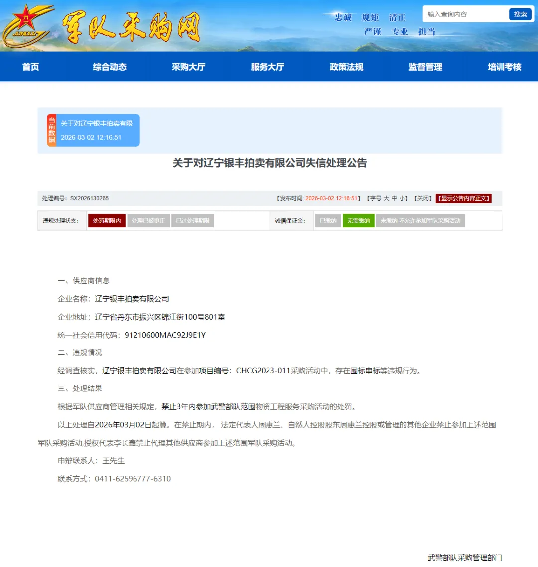Click the 关于对辽宁银丰拍卖有限公司失信处理公告 heading
Viewport: 538px width, 567px height.
tap(269, 163)
